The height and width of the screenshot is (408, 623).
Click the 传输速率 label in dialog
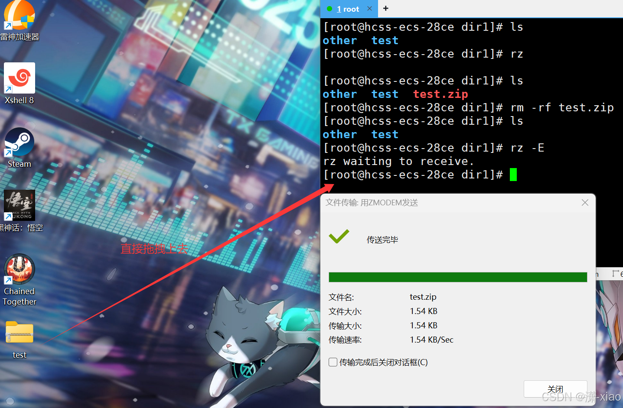point(345,340)
